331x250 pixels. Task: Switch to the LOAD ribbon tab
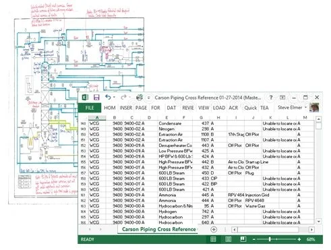click(x=219, y=108)
